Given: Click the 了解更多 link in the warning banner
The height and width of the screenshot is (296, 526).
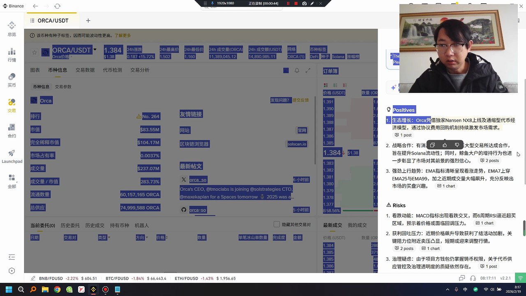Looking at the screenshot, I should pos(122,36).
